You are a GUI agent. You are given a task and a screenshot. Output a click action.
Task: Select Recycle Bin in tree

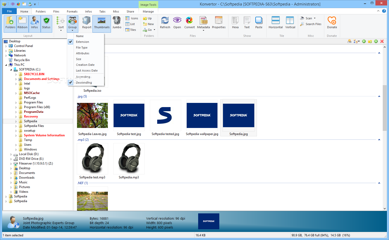22,60
